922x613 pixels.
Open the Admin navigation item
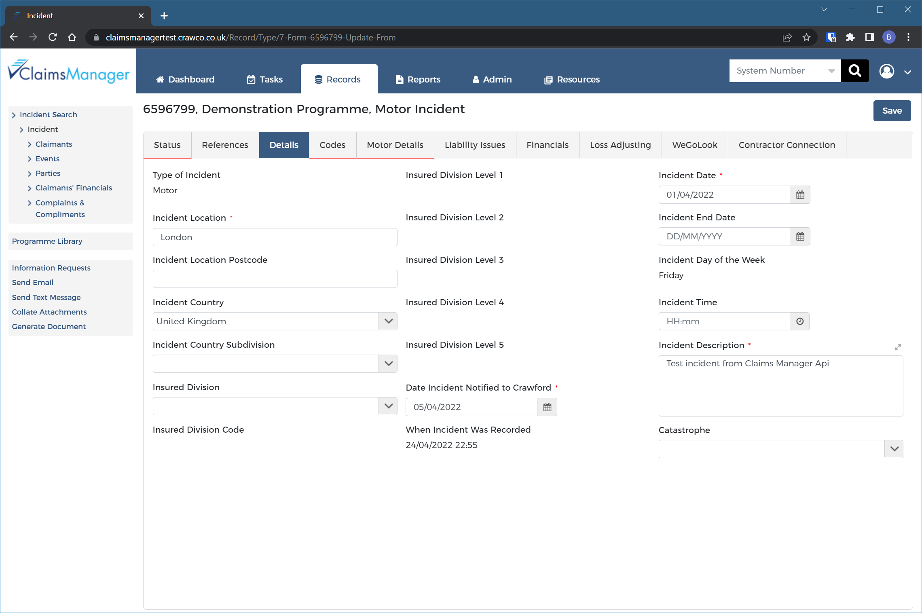(x=492, y=80)
